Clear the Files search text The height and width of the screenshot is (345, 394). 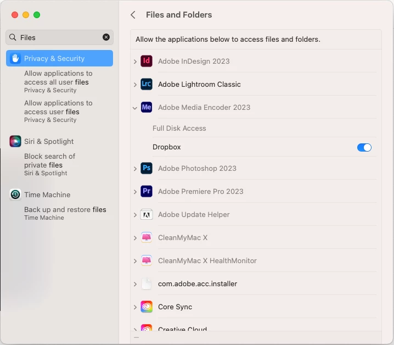click(106, 37)
